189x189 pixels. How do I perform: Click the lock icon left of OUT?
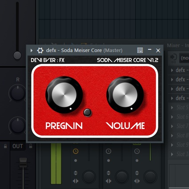pos(5,146)
